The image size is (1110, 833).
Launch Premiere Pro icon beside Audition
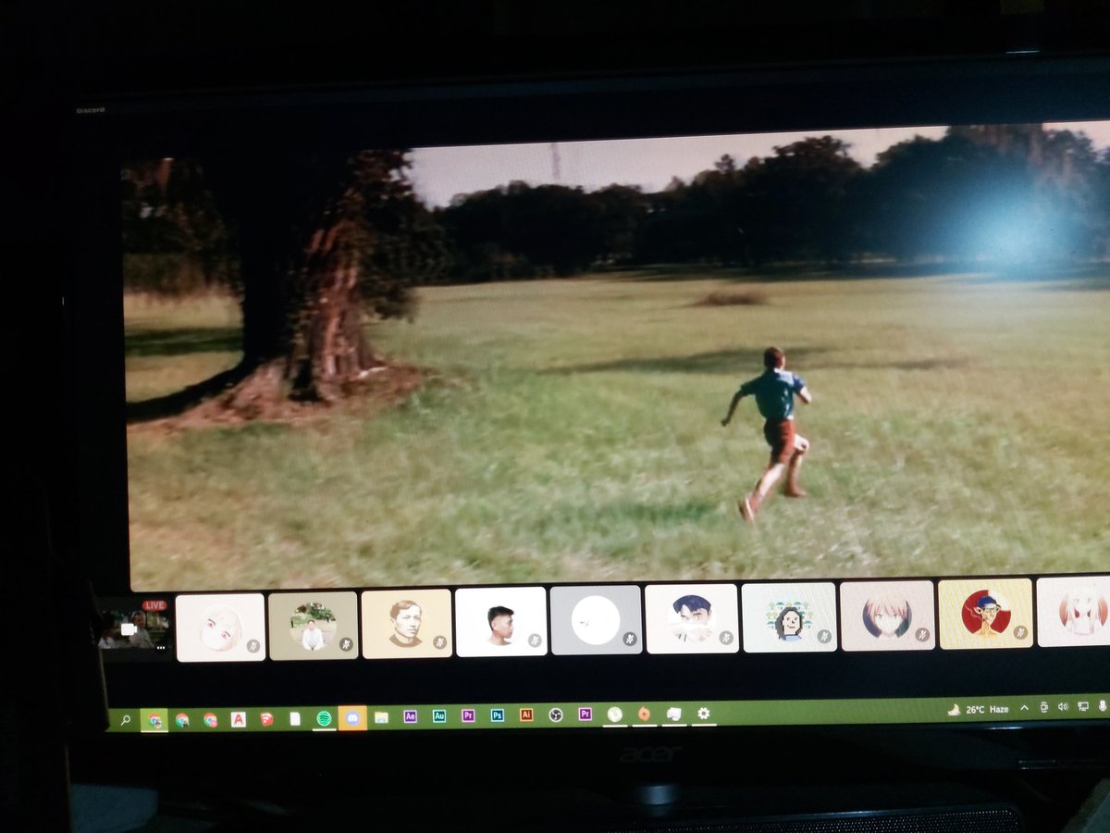click(x=468, y=715)
